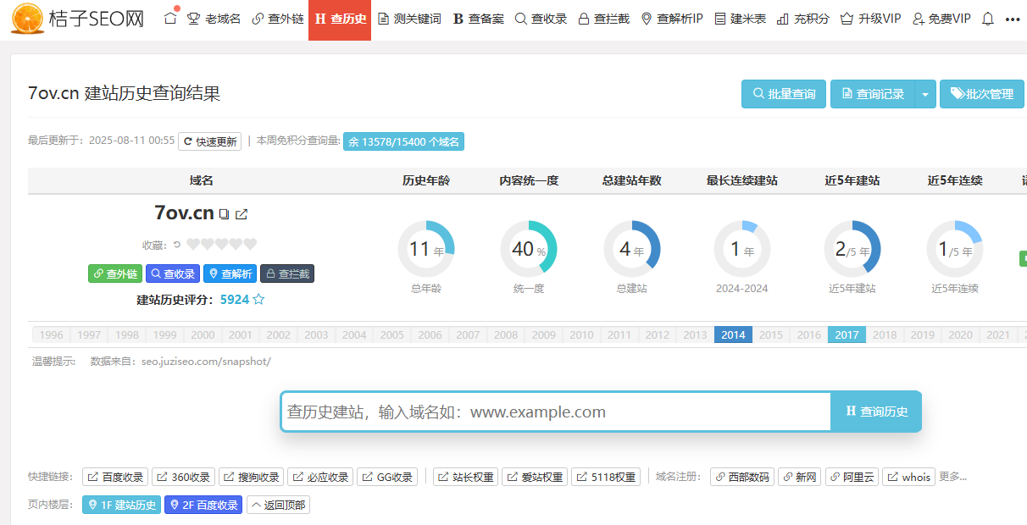
Task: Click the 批次管理 button
Action: (x=981, y=94)
